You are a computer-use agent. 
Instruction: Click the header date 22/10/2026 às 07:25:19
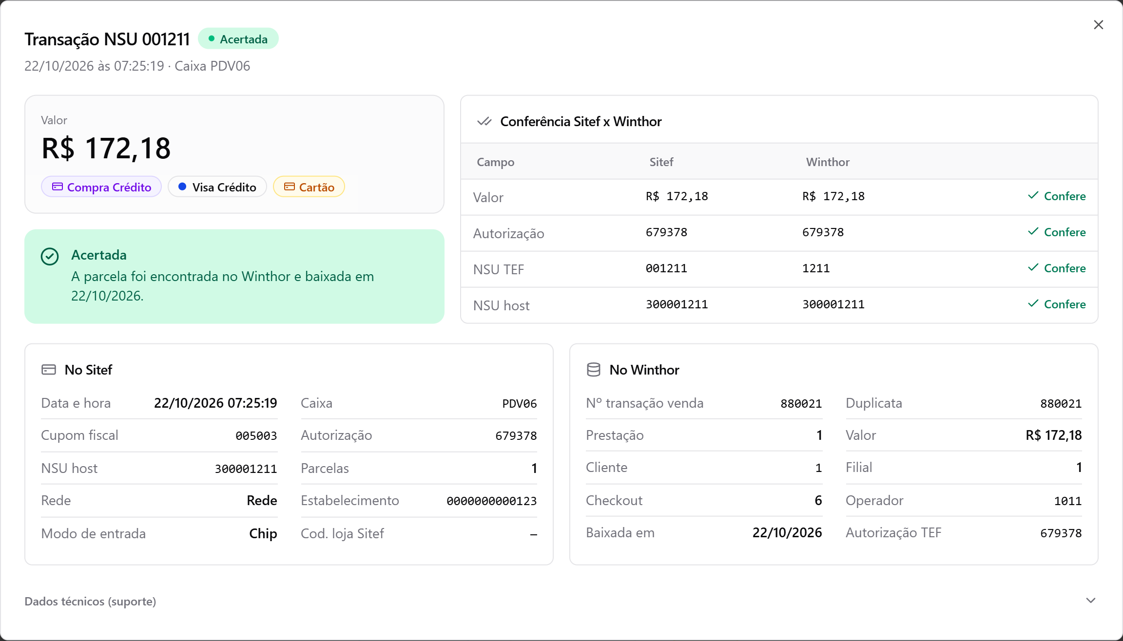[x=94, y=66]
